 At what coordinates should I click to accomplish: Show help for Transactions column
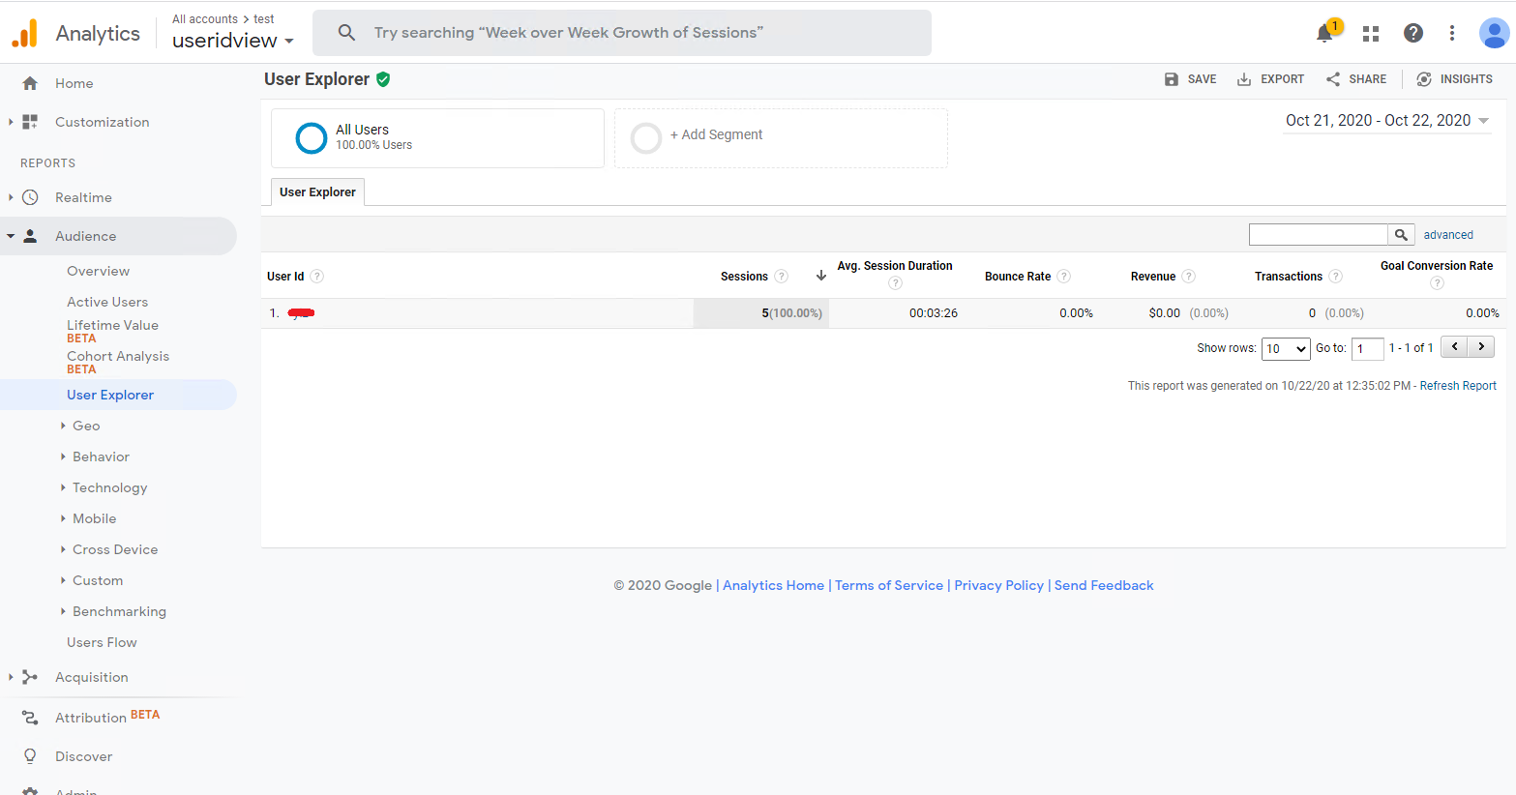point(1336,277)
